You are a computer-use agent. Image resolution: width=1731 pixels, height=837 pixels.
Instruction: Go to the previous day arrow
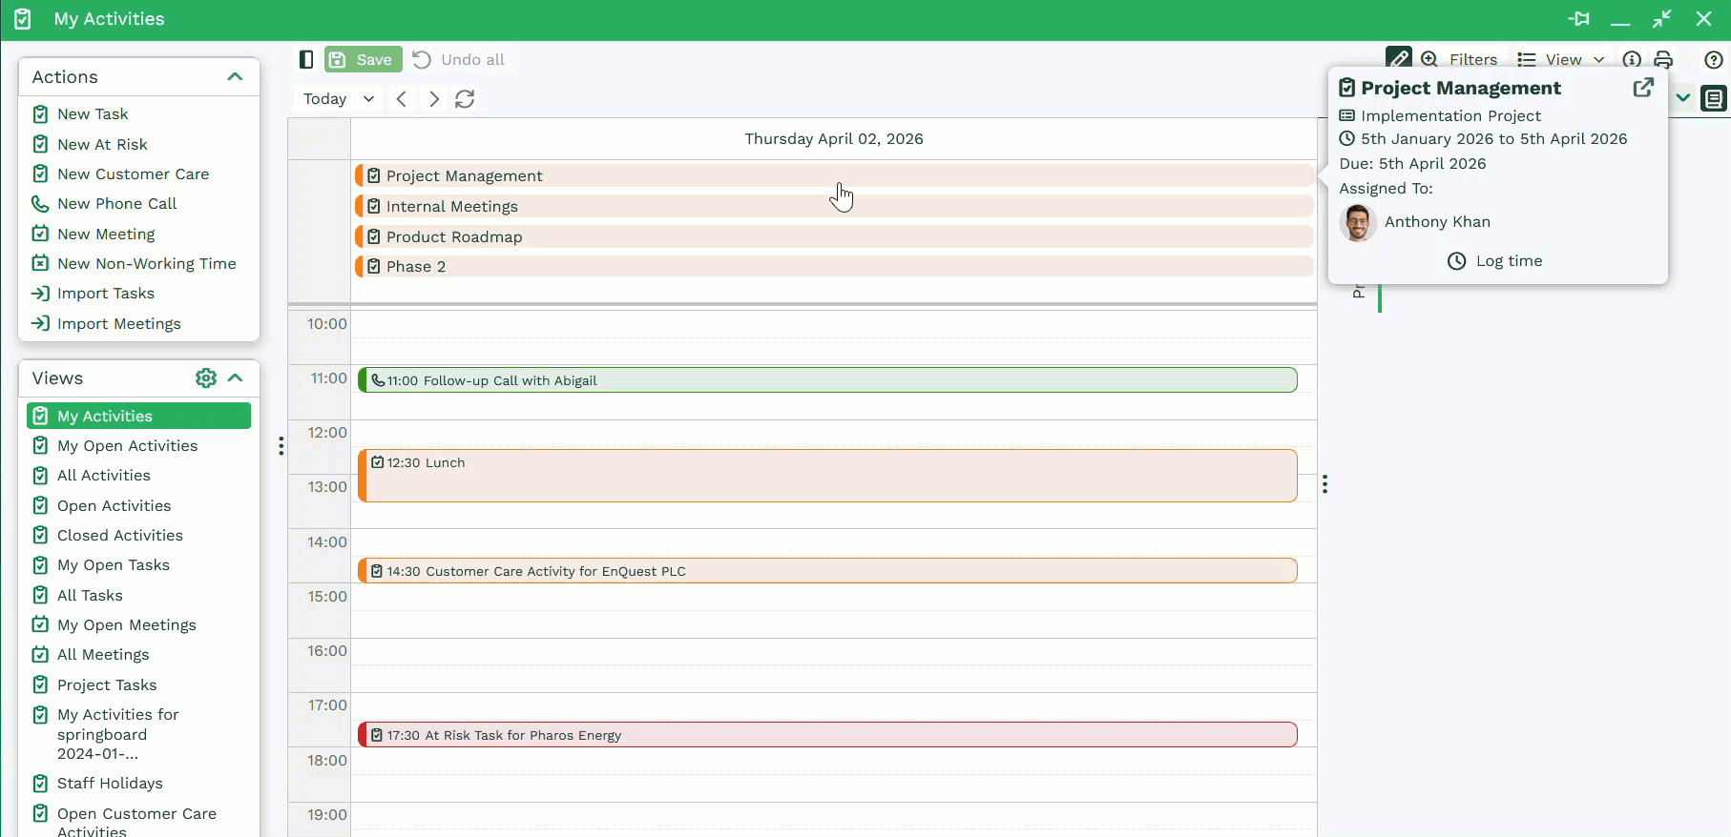pos(402,99)
